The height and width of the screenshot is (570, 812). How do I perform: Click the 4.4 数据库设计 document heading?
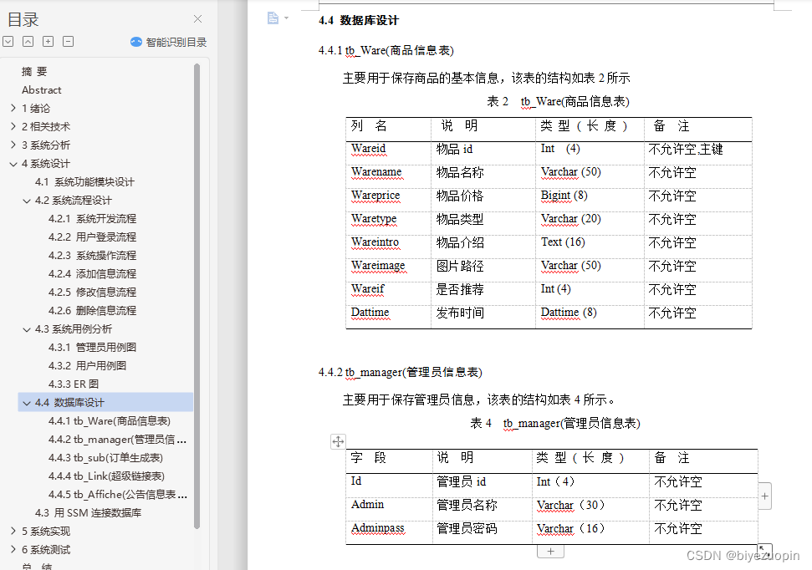click(x=359, y=20)
